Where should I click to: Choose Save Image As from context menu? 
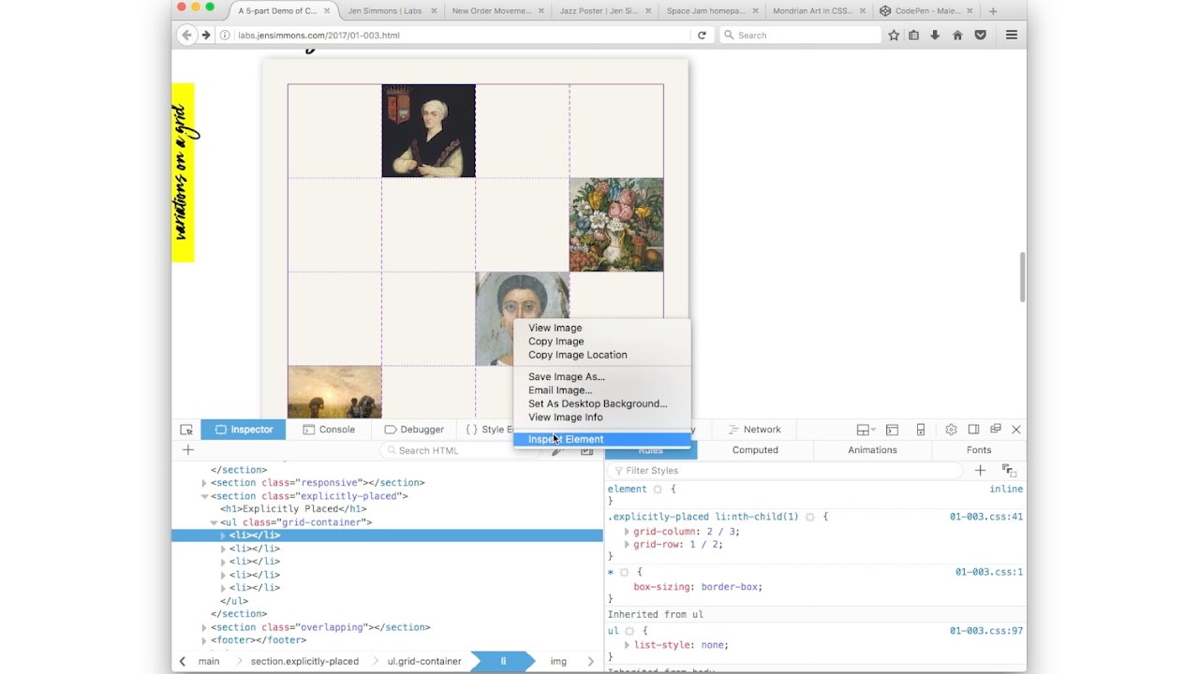(566, 376)
